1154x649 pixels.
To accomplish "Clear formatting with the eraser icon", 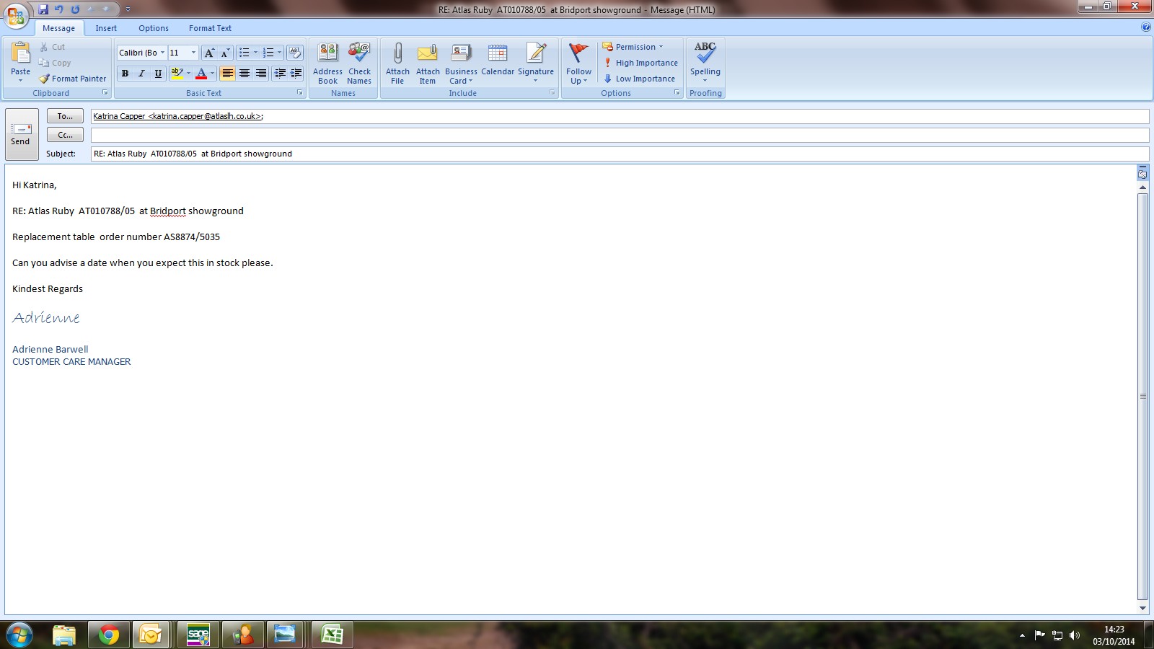I will click(x=294, y=53).
